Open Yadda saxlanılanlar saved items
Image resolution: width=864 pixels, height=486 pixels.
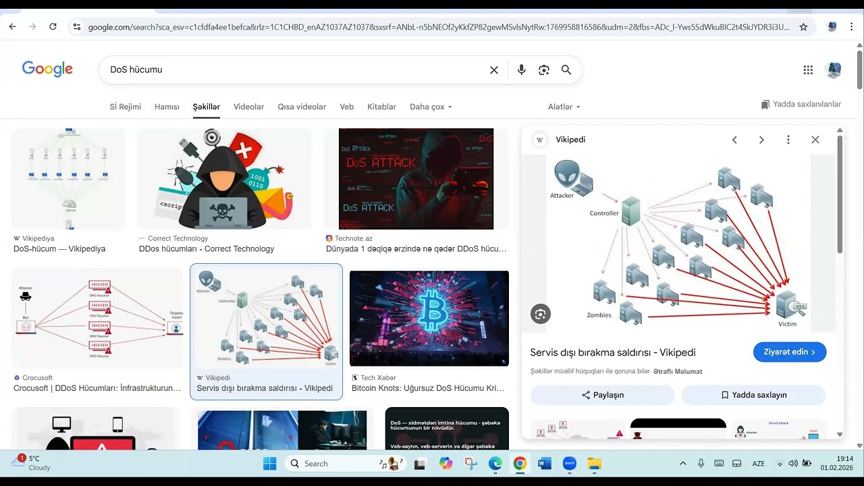(x=801, y=105)
